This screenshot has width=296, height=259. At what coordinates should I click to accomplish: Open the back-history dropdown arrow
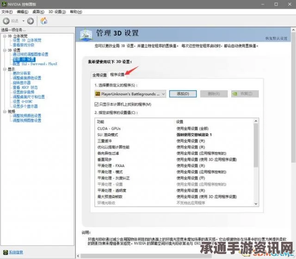[24, 21]
